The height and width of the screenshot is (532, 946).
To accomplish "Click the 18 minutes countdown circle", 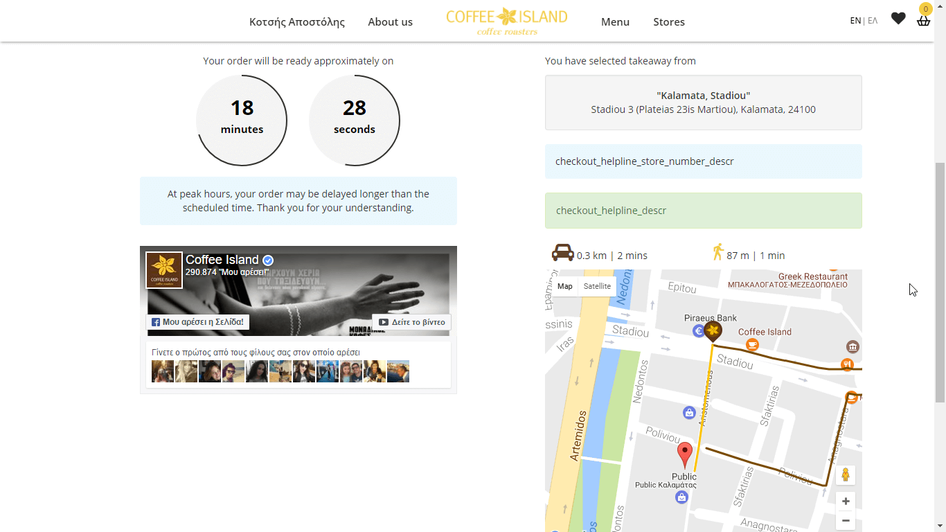I will pos(242,121).
